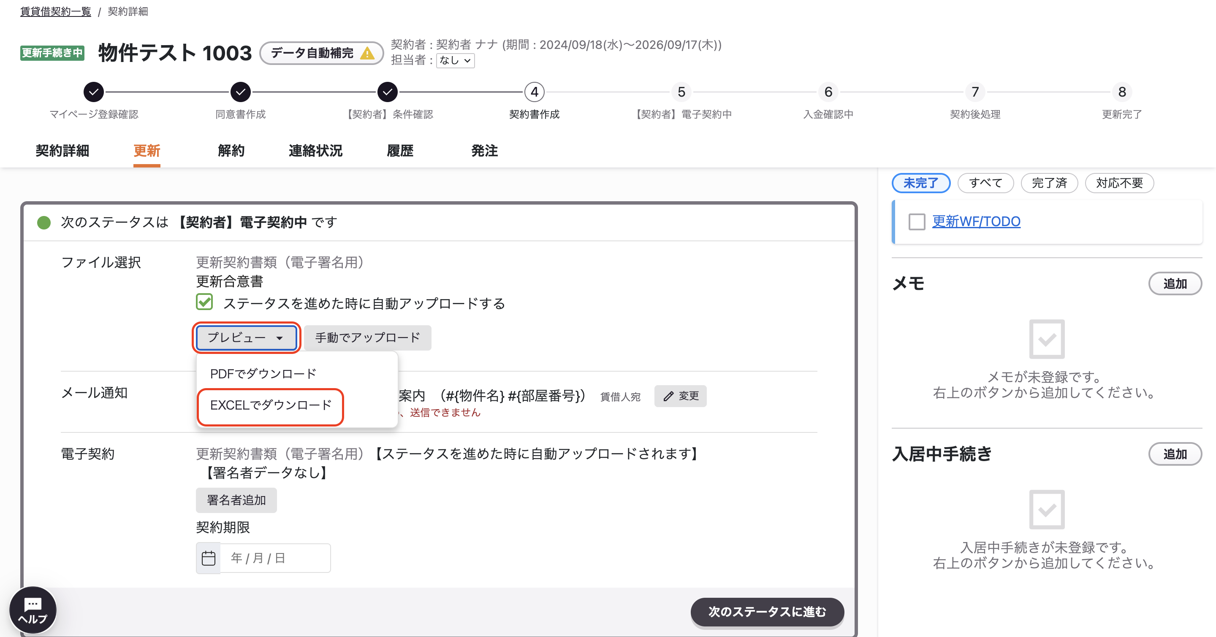Click empty-state check icon under 入居中手続き

[1047, 509]
